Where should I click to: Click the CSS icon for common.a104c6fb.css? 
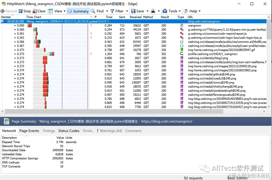(x=182, y=42)
